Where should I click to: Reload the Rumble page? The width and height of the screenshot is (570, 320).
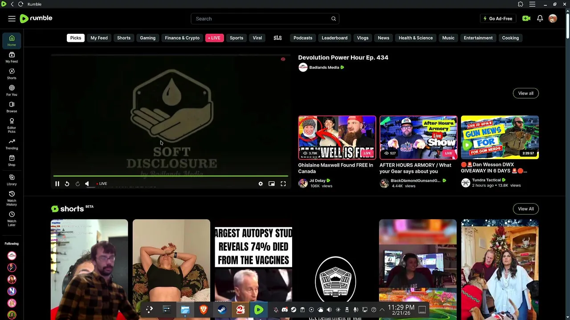click(20, 4)
